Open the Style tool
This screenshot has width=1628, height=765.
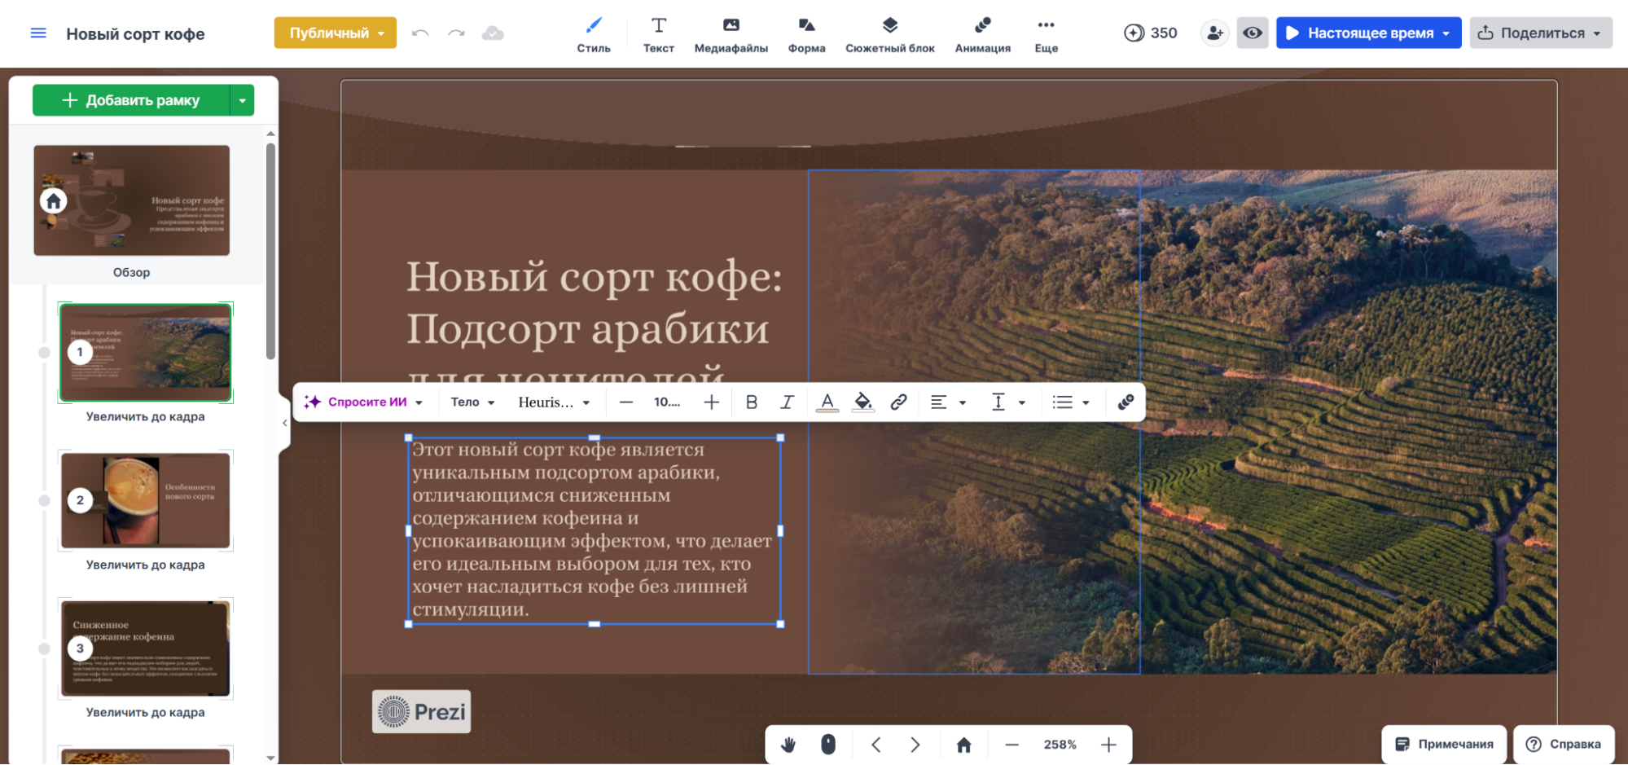coord(593,35)
